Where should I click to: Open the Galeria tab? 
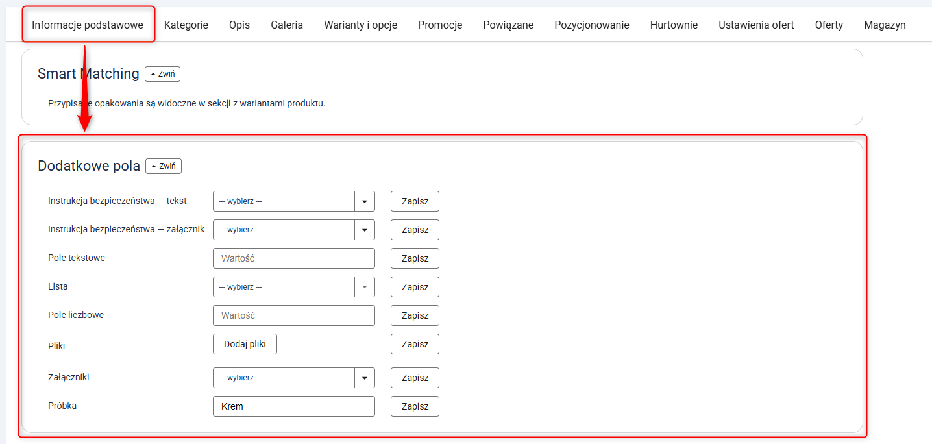pos(287,25)
